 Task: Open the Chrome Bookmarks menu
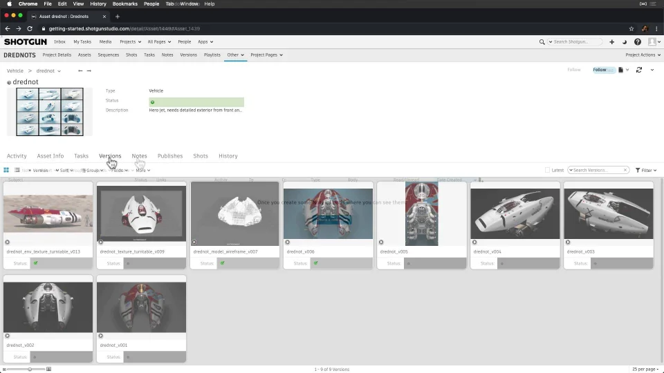coord(125,4)
